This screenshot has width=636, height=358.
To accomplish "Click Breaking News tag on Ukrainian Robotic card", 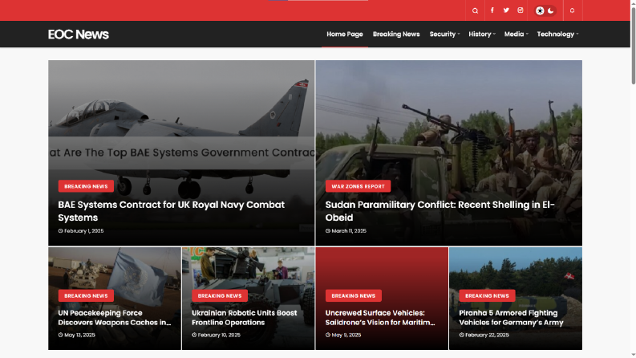I will pos(220,295).
